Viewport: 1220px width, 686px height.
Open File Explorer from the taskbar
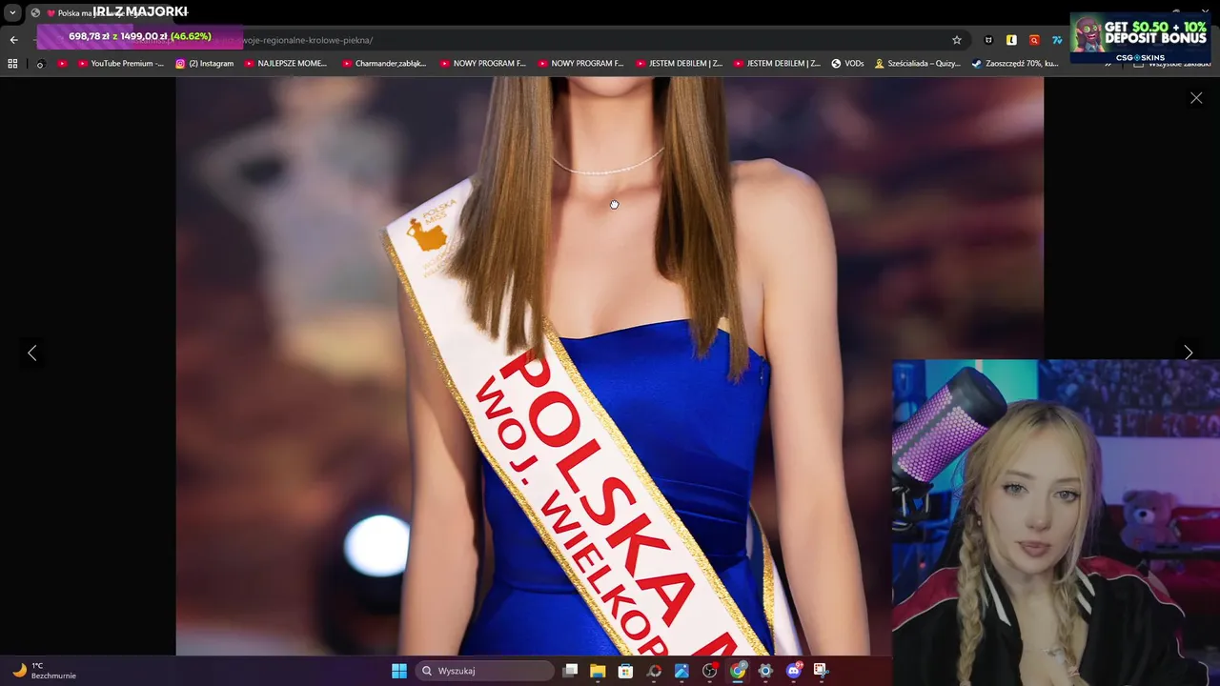(598, 671)
